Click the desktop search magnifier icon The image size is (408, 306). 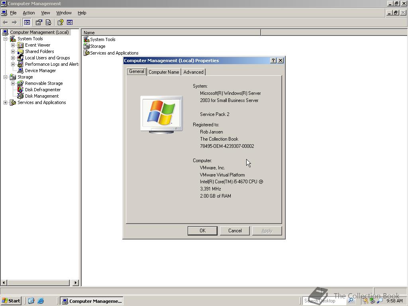click(351, 301)
